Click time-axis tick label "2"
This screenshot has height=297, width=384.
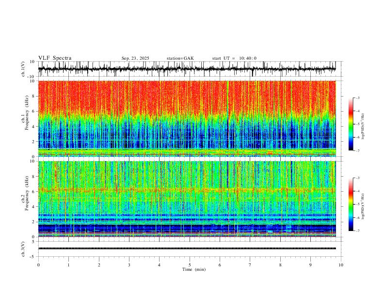point(99,265)
